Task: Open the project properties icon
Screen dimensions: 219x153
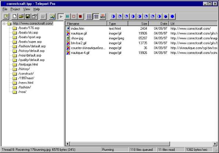Action: (35, 17)
